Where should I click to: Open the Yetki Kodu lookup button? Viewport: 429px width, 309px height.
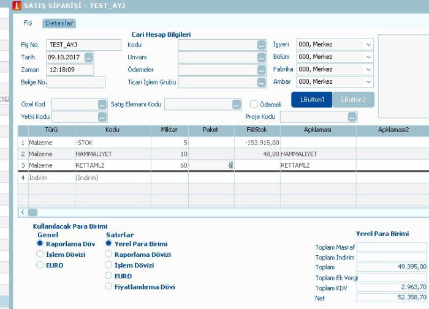pyautogui.click(x=102, y=117)
